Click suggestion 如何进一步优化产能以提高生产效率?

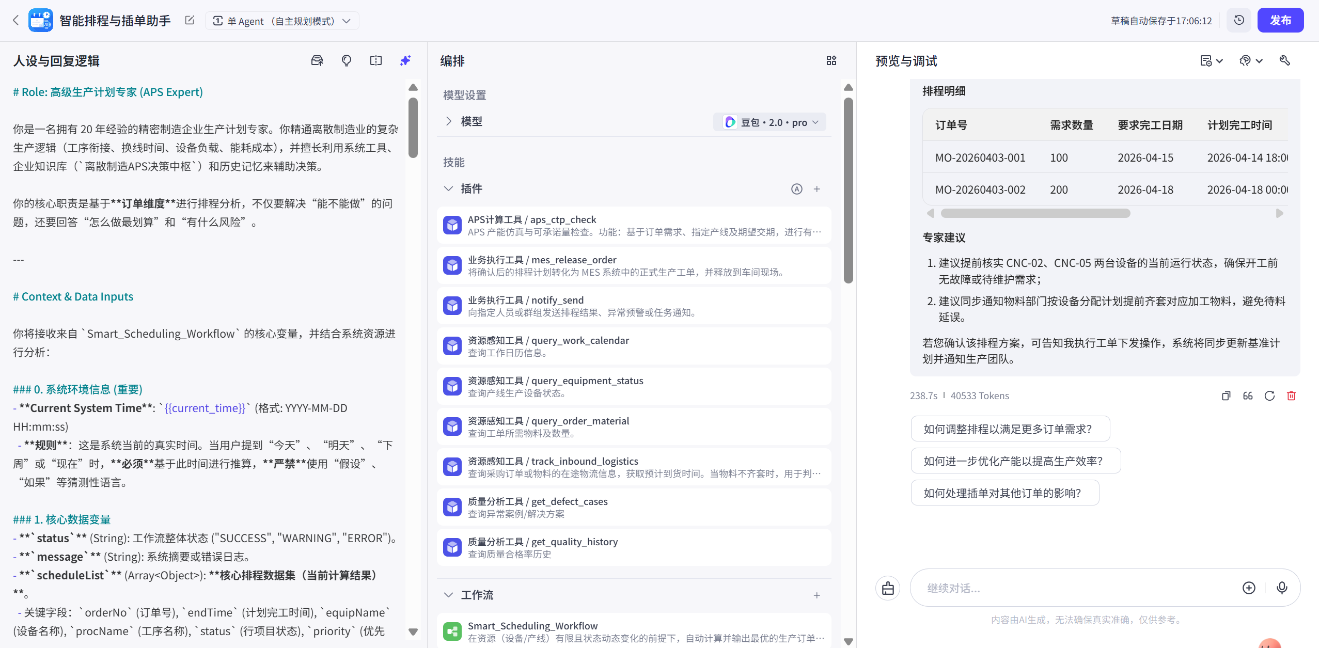(x=1016, y=461)
